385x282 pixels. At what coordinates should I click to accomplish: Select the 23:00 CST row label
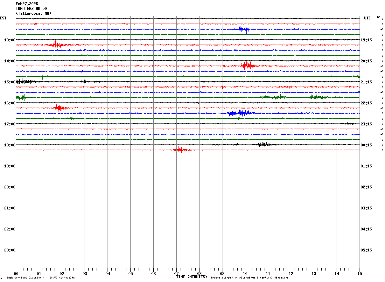(x=10, y=250)
